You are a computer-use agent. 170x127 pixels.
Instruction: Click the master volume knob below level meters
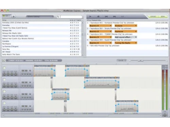click(x=165, y=115)
